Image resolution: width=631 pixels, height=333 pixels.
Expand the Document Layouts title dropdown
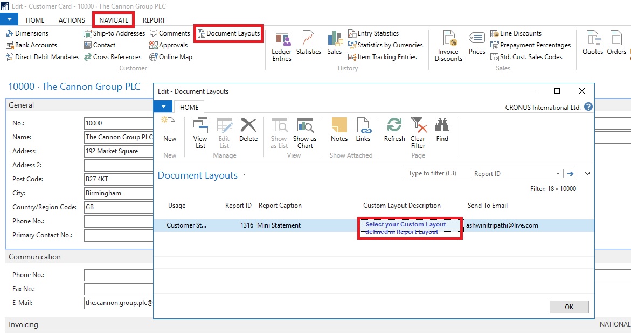[x=245, y=175]
